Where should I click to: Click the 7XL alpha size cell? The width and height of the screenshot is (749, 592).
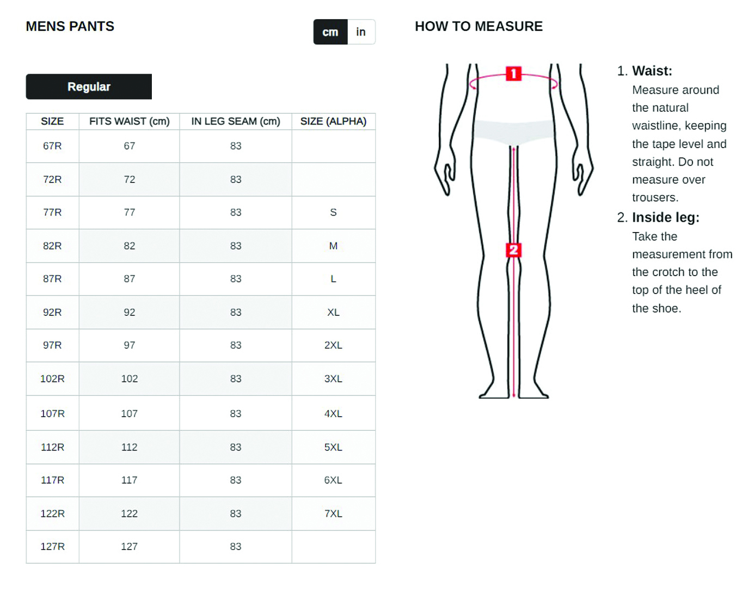[333, 514]
